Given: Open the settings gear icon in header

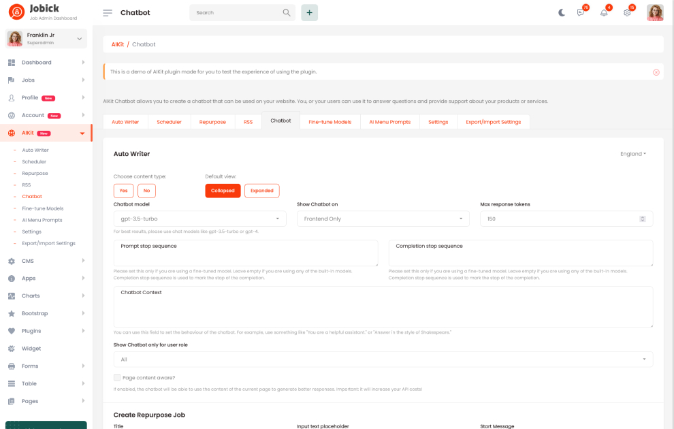Looking at the screenshot, I should pyautogui.click(x=627, y=12).
